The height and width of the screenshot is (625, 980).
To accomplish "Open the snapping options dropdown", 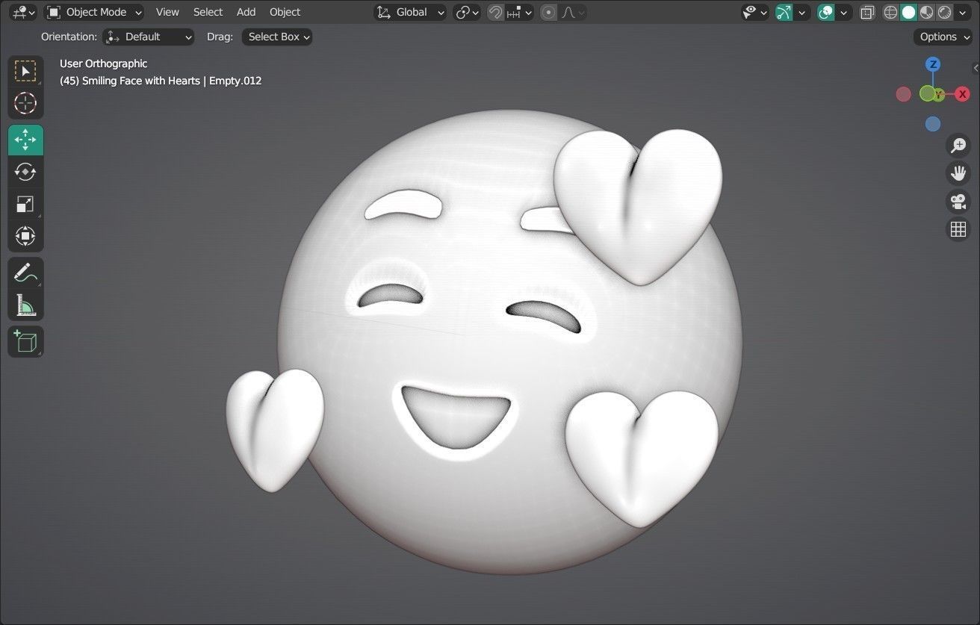I will coord(519,12).
